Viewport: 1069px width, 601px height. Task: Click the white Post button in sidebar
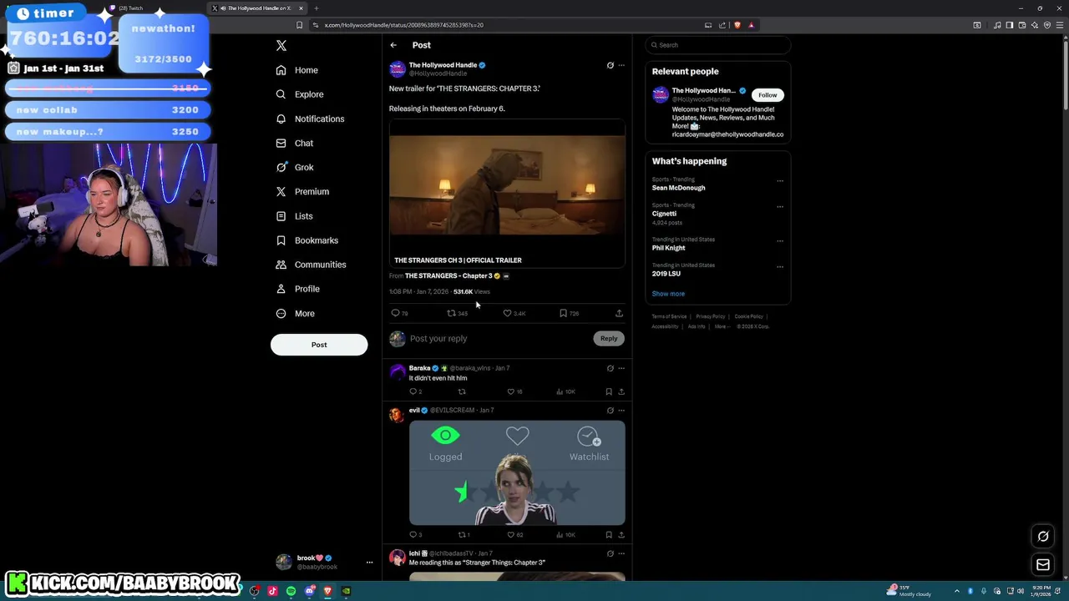319,345
